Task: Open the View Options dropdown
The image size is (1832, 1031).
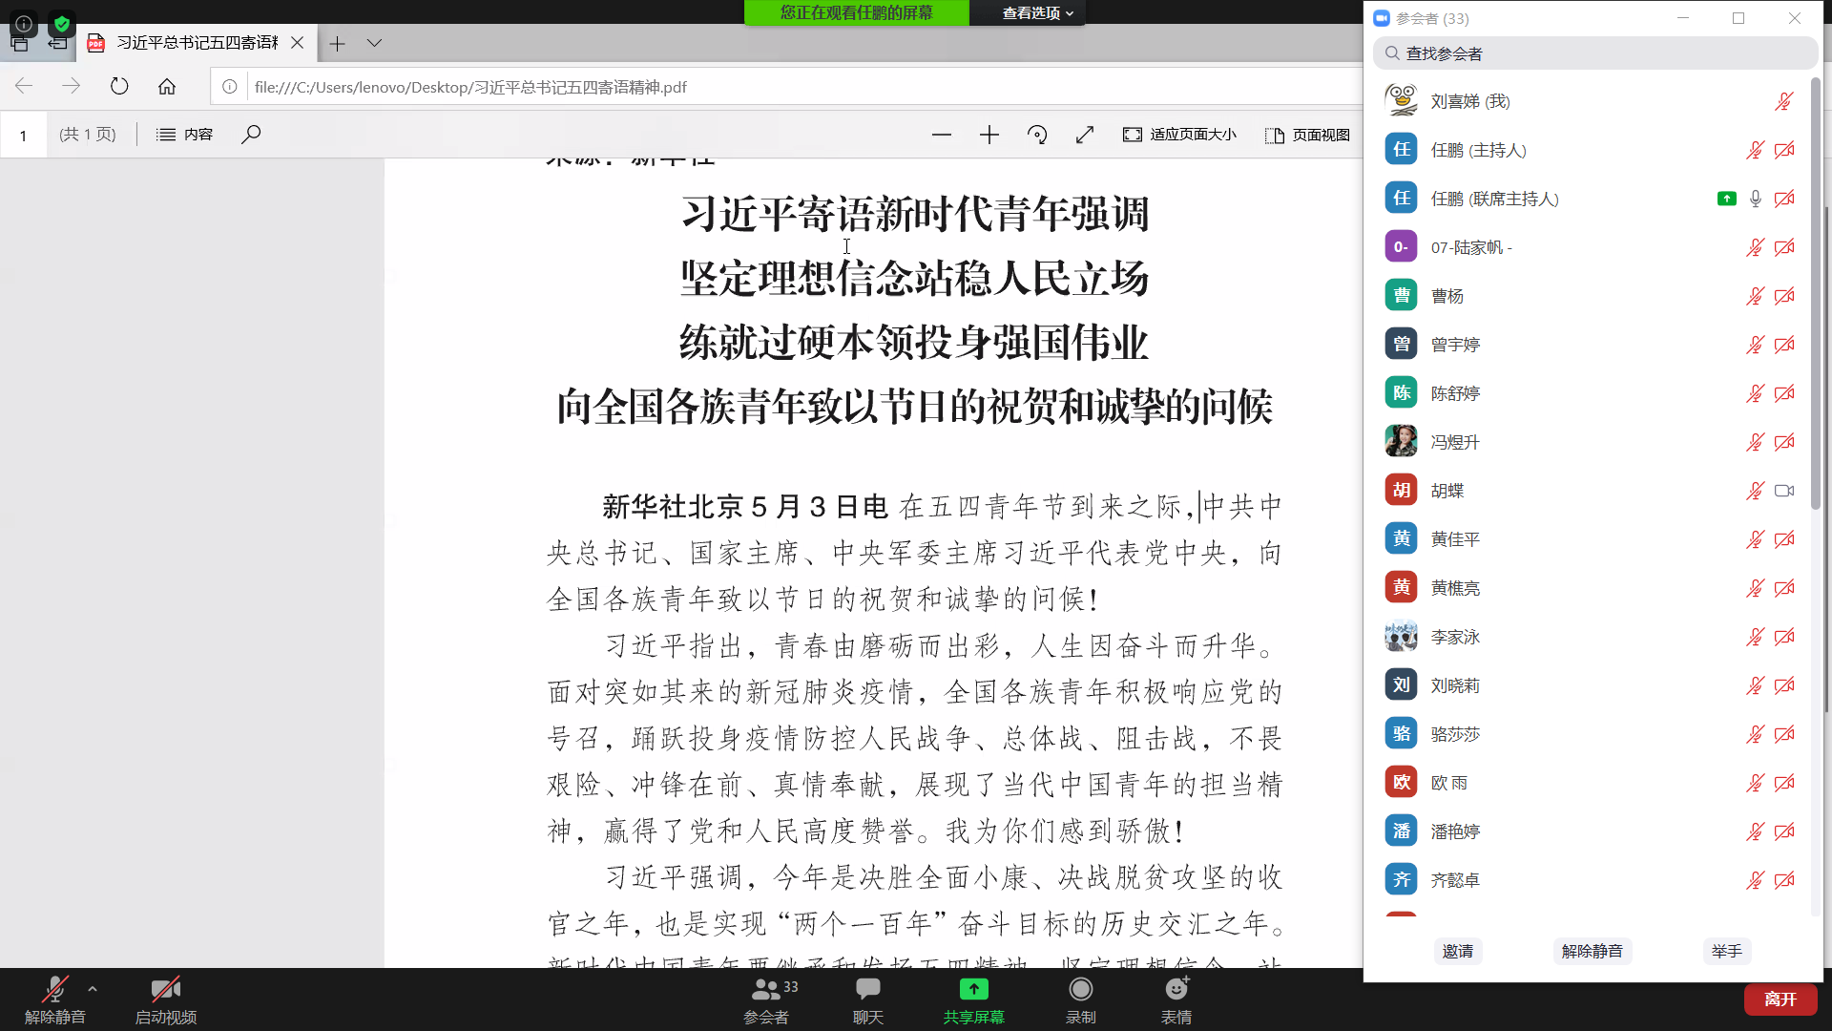Action: 1037,12
